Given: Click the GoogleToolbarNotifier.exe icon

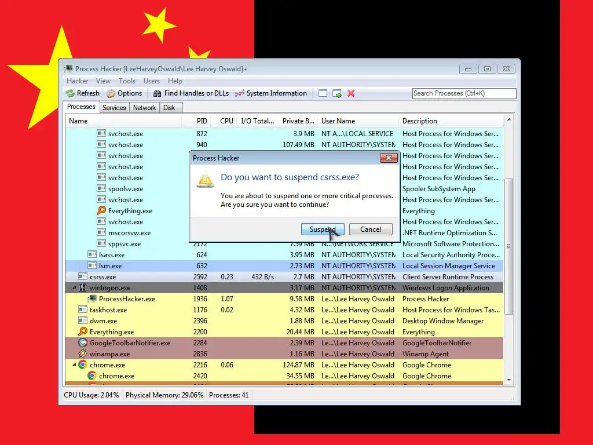Looking at the screenshot, I should coord(82,343).
